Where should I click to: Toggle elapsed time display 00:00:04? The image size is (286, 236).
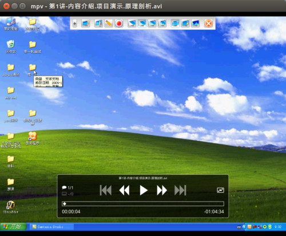coord(71,211)
